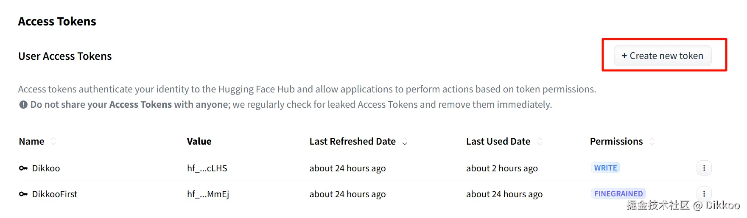Click sort arrows beside Last Used Date
This screenshot has width=747, height=218.
coord(540,141)
